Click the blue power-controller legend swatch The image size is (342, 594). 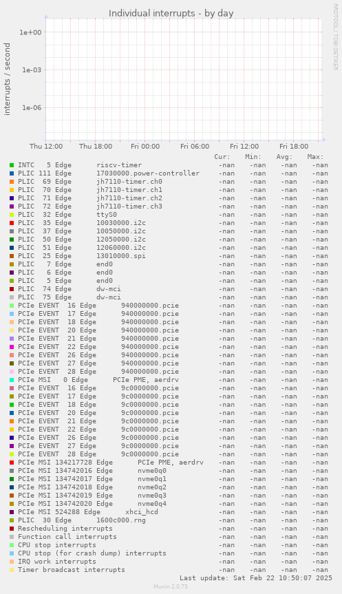point(12,173)
